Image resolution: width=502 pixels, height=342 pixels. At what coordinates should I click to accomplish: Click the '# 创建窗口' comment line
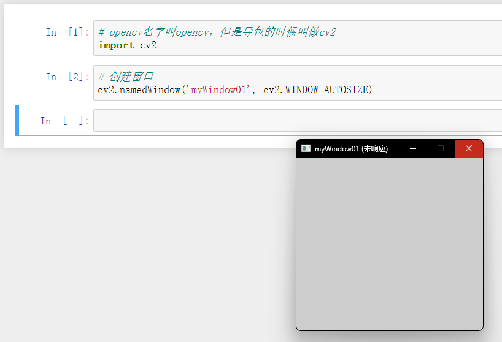(x=125, y=77)
